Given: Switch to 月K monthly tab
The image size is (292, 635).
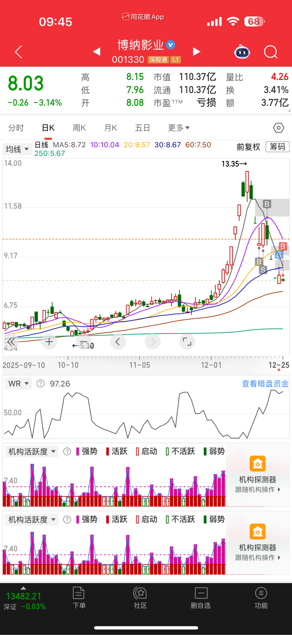Looking at the screenshot, I should [x=111, y=128].
